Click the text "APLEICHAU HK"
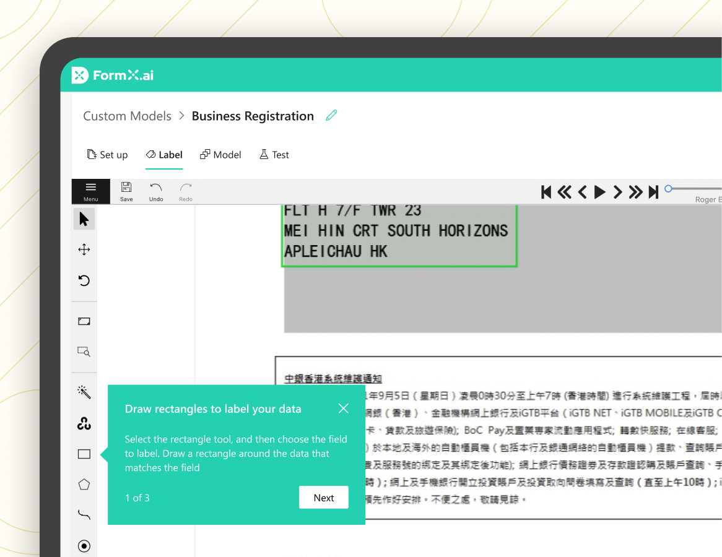This screenshot has height=557, width=722. coord(336,251)
